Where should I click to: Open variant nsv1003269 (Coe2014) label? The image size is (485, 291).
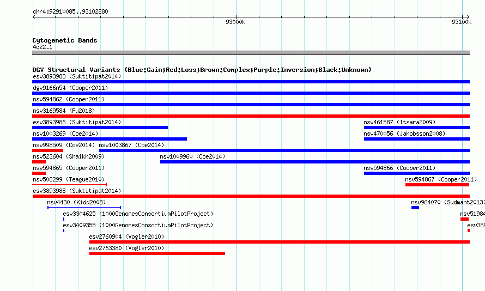pyautogui.click(x=65, y=134)
